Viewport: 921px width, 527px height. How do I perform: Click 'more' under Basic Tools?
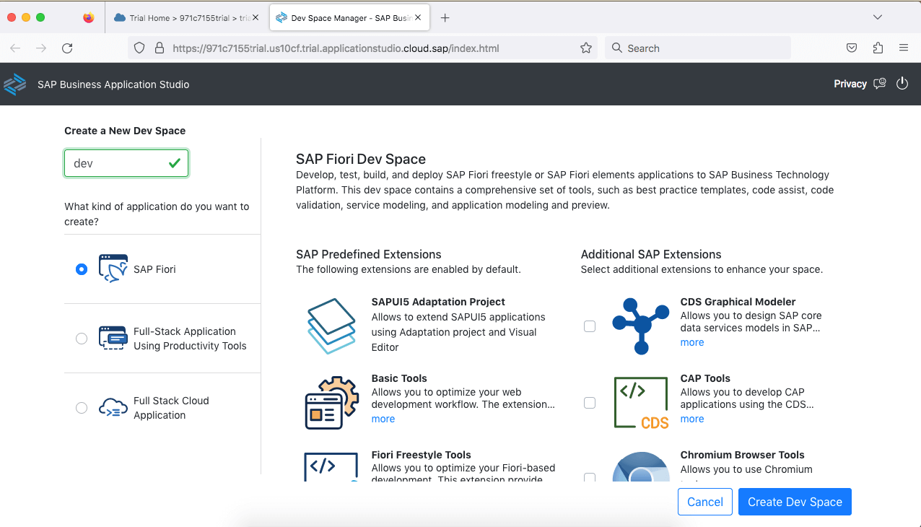coord(383,419)
